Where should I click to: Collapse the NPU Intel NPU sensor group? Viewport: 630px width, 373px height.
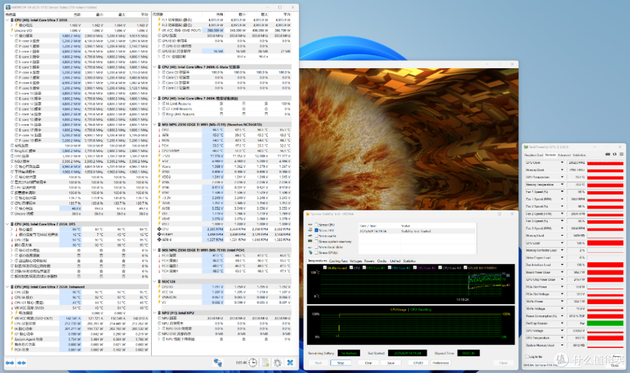click(x=155, y=313)
